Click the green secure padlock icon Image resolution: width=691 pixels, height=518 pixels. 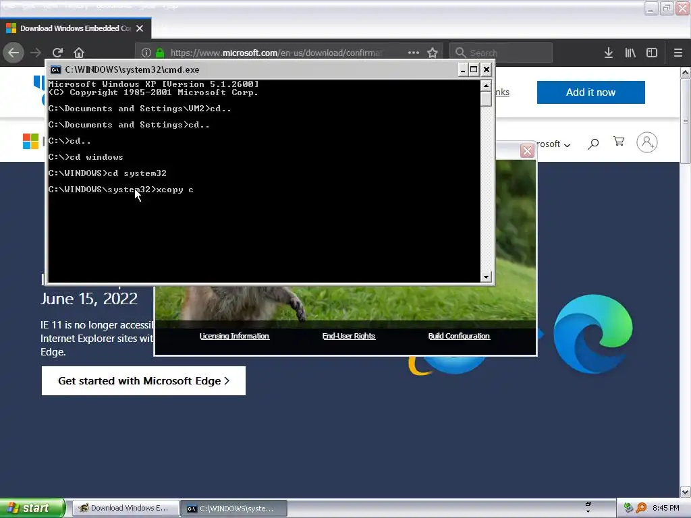[160, 53]
